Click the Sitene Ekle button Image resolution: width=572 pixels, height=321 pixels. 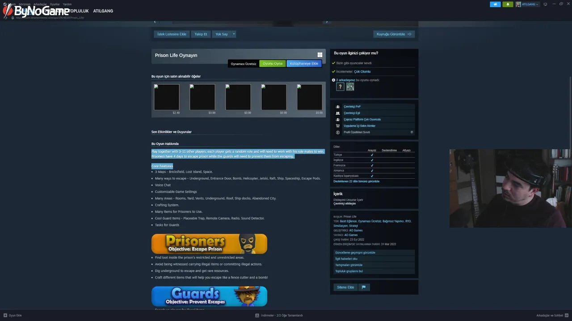[345, 287]
